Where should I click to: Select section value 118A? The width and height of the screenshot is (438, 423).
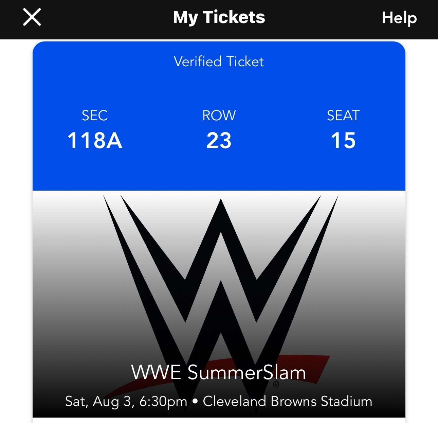95,141
